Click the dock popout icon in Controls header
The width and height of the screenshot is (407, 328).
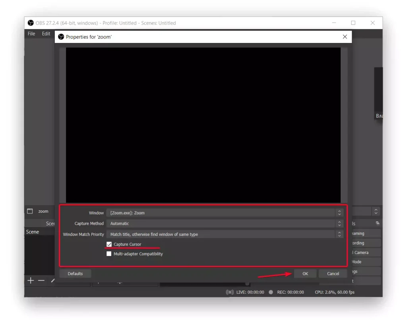click(x=378, y=223)
